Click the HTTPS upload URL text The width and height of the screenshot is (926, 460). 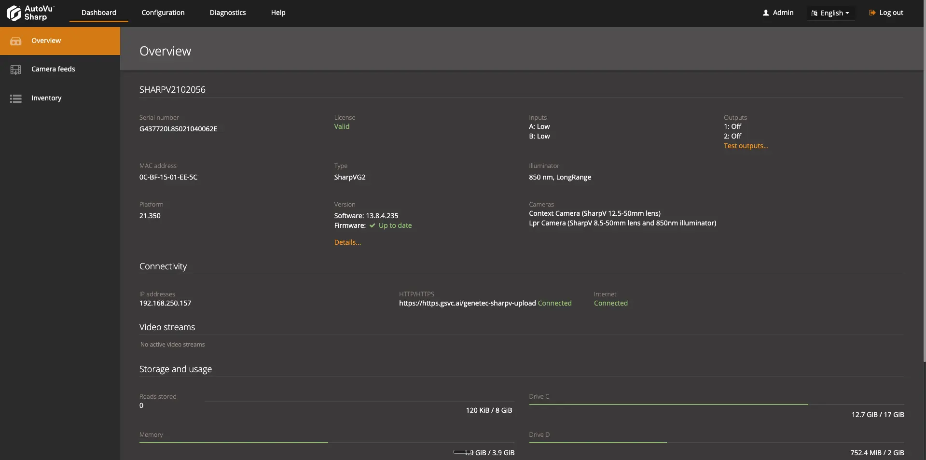468,303
